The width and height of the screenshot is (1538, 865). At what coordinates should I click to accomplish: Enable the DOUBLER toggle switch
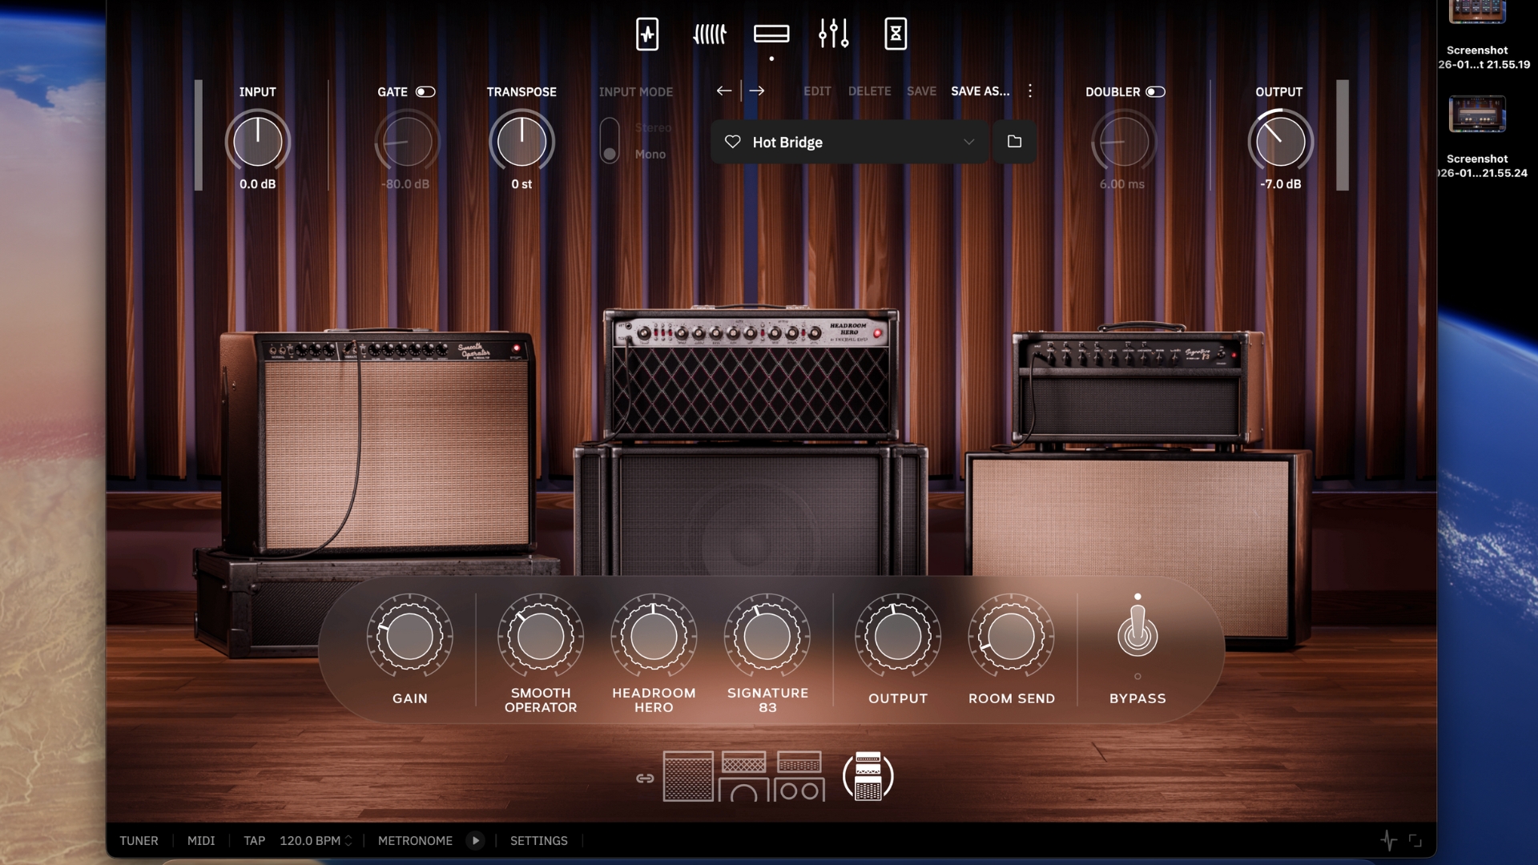pyautogui.click(x=1156, y=91)
